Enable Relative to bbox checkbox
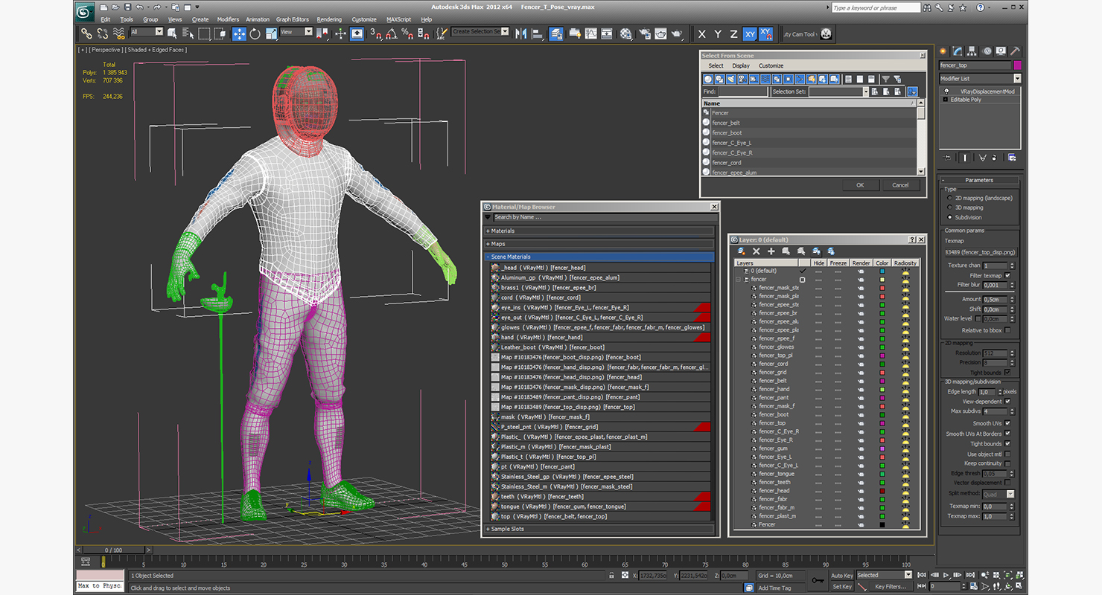1102x595 pixels. [x=1007, y=330]
